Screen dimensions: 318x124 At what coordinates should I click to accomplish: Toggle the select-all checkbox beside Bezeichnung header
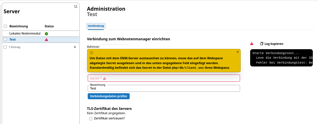coord(5,26)
